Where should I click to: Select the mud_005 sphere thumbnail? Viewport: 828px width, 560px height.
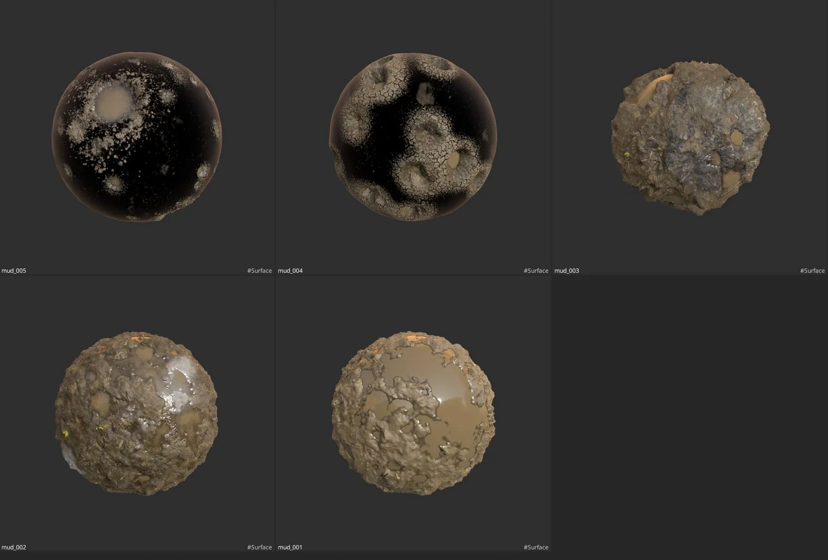[137, 137]
